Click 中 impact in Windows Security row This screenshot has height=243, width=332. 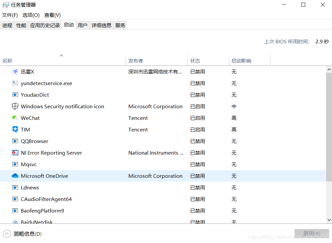tap(234, 106)
